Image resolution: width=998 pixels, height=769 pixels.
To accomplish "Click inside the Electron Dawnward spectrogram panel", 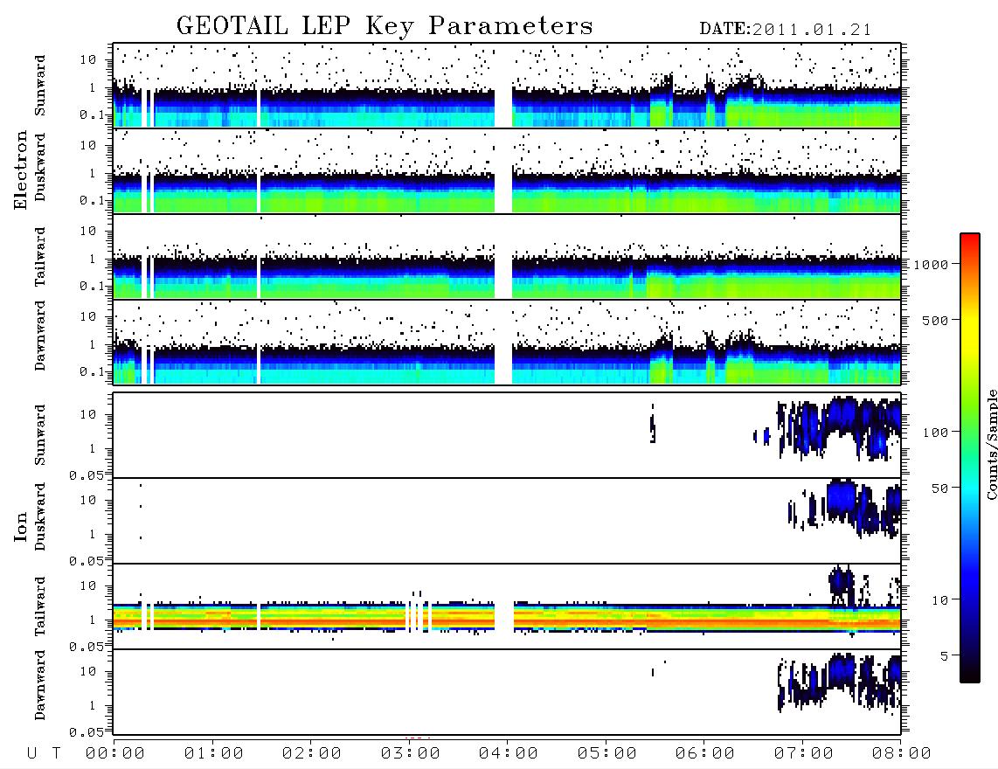I will [x=507, y=342].
